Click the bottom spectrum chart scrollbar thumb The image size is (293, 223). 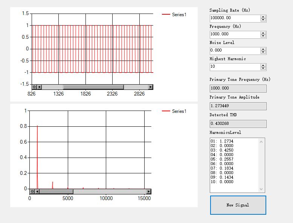pyautogui.click(x=56, y=191)
